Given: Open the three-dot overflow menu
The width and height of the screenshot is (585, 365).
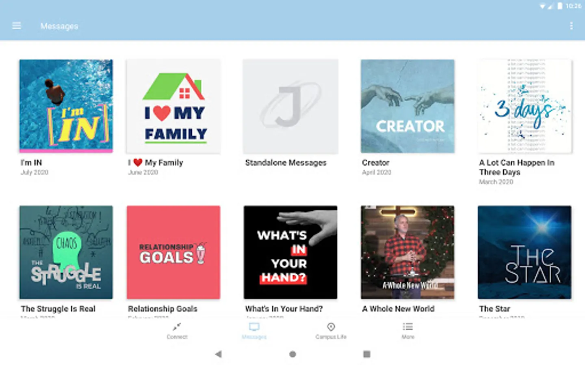Looking at the screenshot, I should pyautogui.click(x=571, y=26).
